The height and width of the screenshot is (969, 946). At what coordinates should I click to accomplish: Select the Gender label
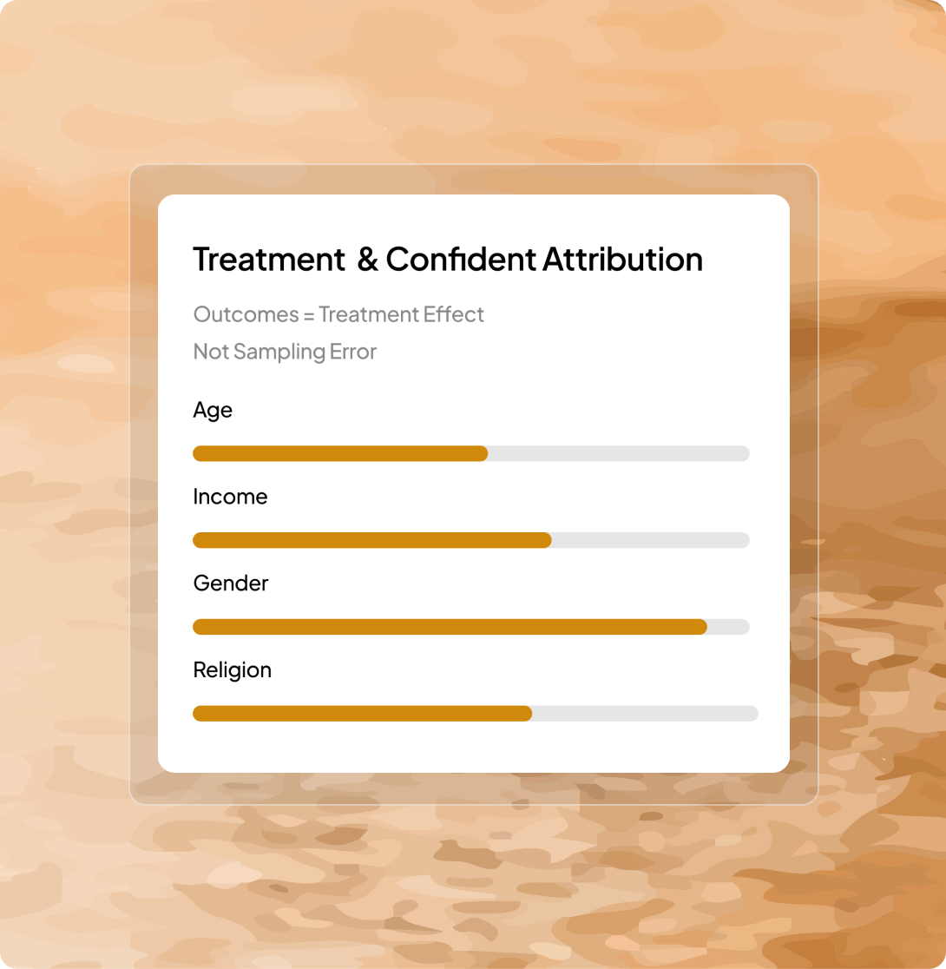point(231,583)
